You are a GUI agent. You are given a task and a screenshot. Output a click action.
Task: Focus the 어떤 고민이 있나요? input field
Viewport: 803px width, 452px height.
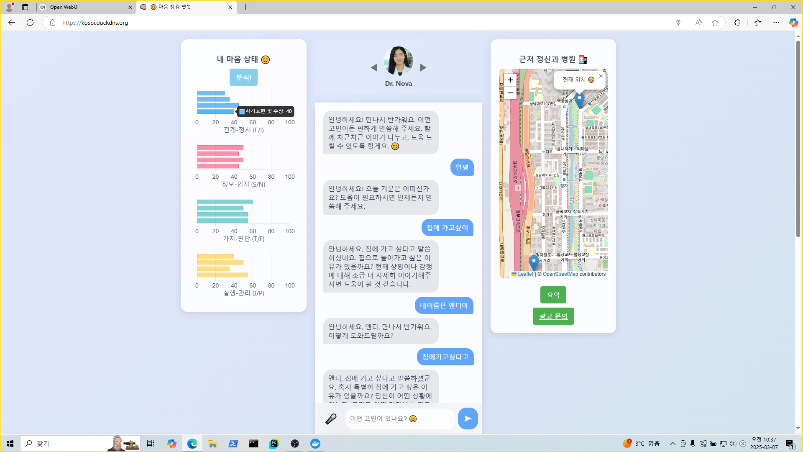point(399,419)
